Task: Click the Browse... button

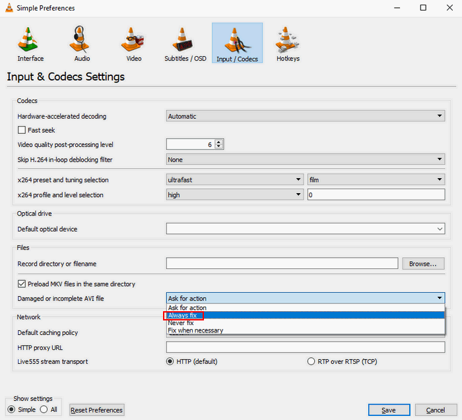Action: 424,264
